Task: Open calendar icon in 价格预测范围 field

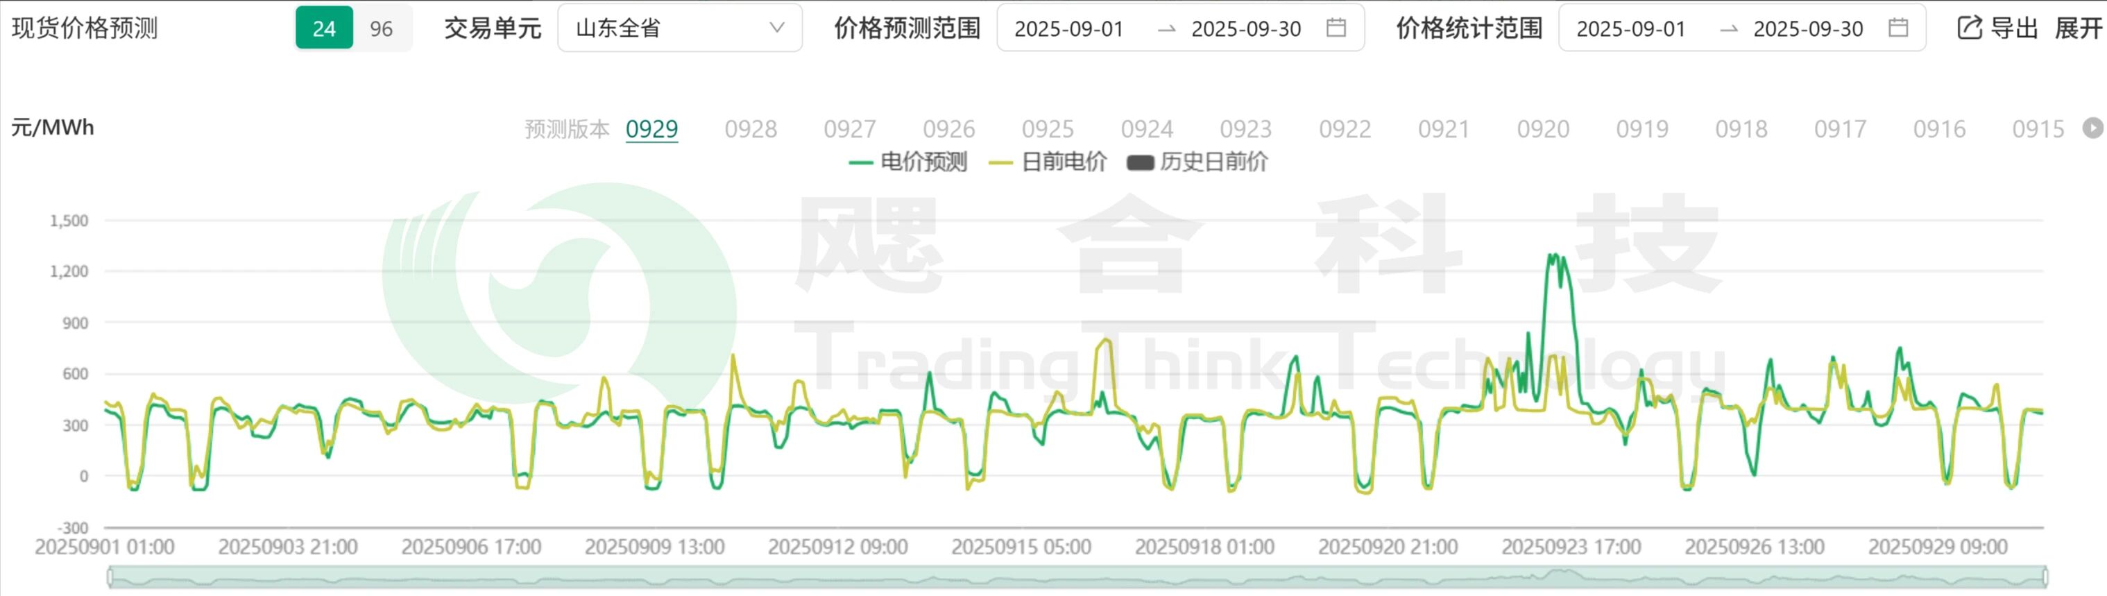Action: pyautogui.click(x=1336, y=28)
